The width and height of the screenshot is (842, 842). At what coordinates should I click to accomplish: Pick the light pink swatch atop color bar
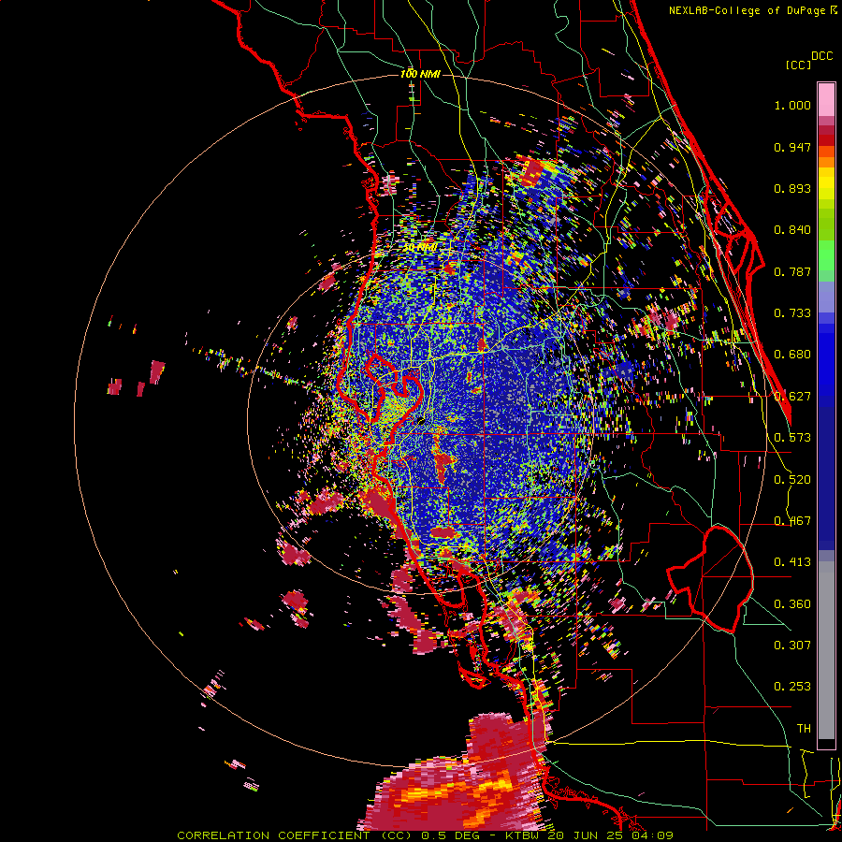point(826,99)
